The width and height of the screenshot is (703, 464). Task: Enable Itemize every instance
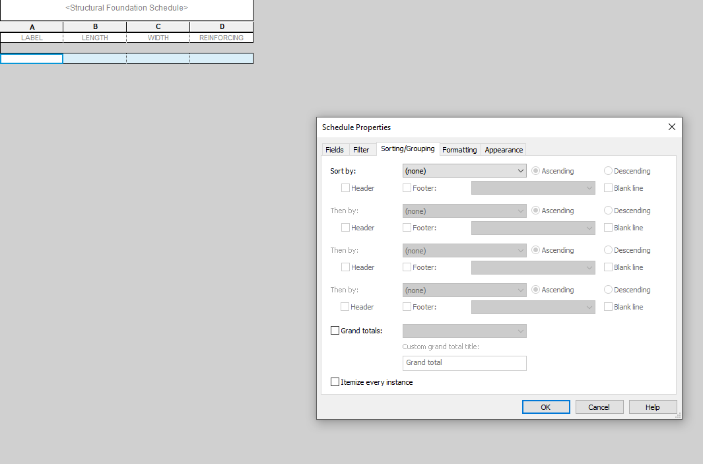[335, 381]
